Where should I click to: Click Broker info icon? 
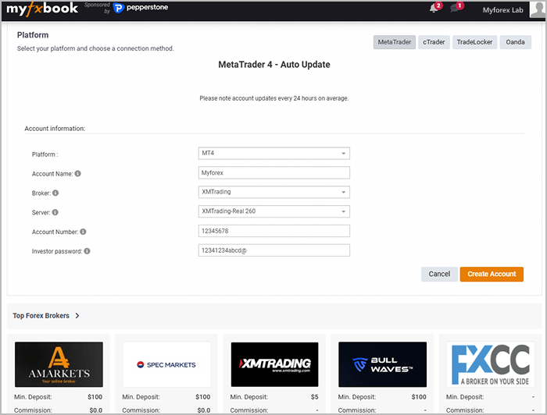coord(55,193)
